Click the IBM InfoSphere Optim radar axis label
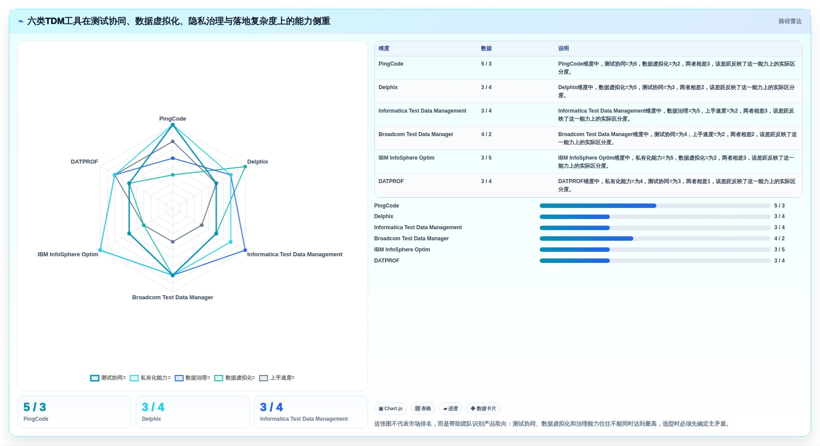Image resolution: width=820 pixels, height=446 pixels. (x=68, y=254)
